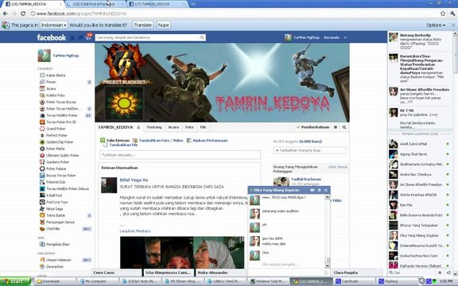Open the Foto group tab
The width and height of the screenshot is (458, 286).
pyautogui.click(x=189, y=127)
